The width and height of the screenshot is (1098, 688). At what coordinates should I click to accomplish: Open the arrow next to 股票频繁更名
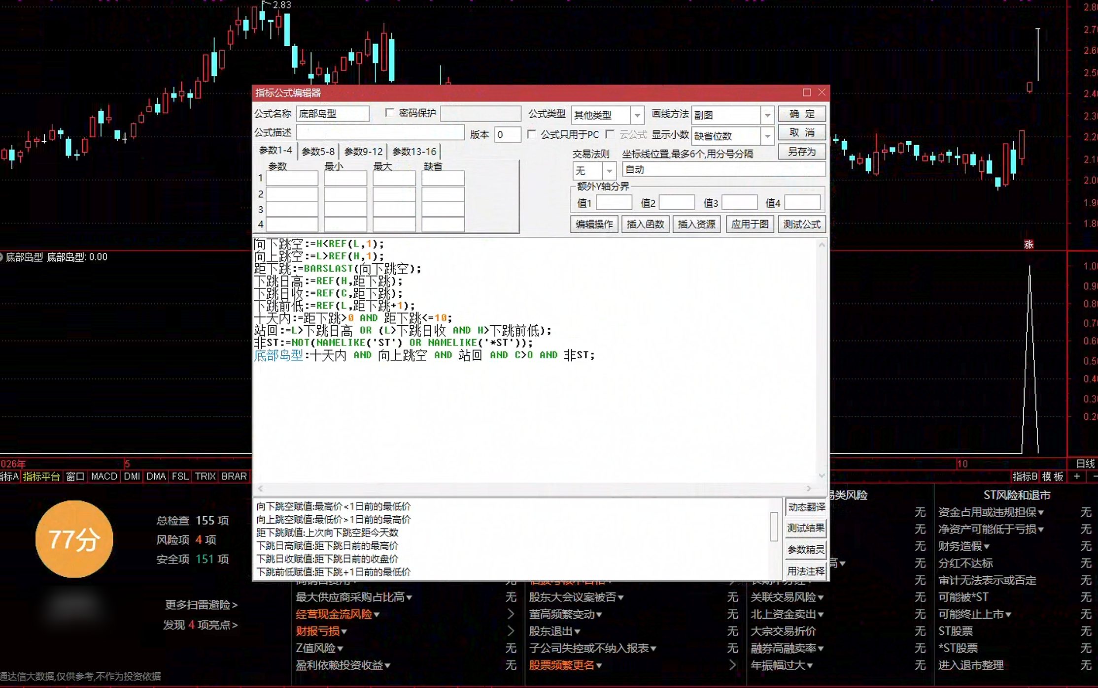coord(732,665)
